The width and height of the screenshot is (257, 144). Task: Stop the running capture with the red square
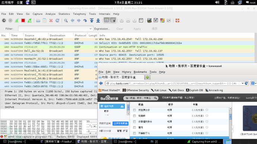tap(23, 20)
